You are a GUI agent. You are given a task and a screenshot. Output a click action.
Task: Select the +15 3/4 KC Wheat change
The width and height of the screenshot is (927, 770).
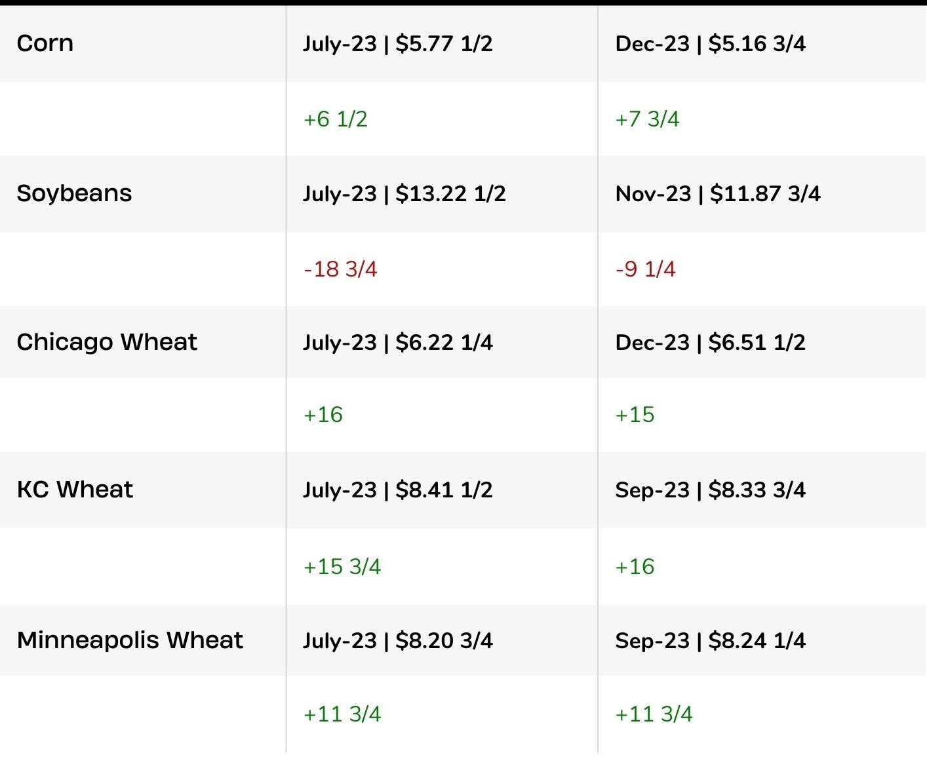tap(342, 567)
